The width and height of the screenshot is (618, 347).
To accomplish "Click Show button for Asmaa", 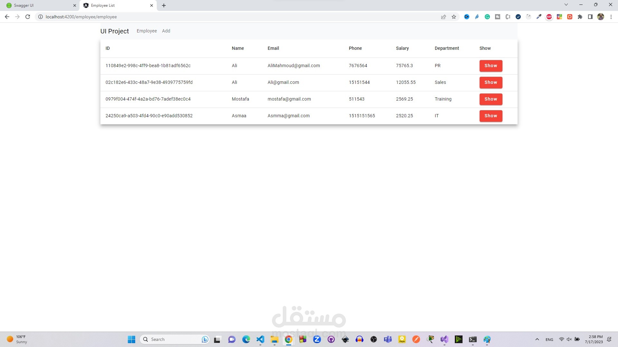I will pyautogui.click(x=491, y=116).
